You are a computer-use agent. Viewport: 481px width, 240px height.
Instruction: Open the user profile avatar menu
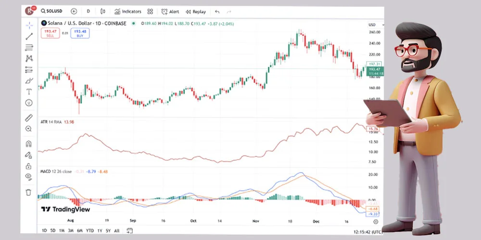(30, 11)
